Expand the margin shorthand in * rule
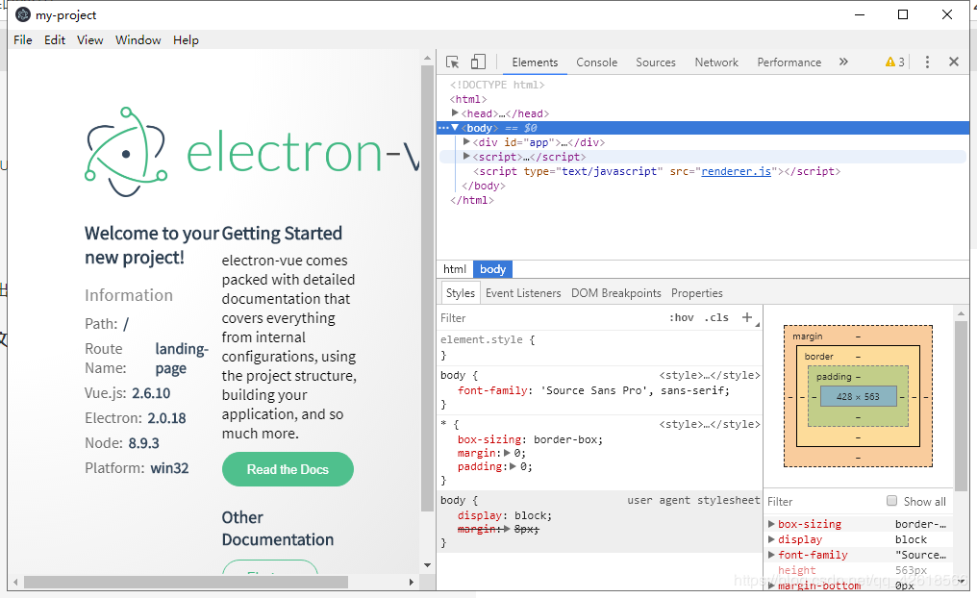977x598 pixels. (x=507, y=453)
